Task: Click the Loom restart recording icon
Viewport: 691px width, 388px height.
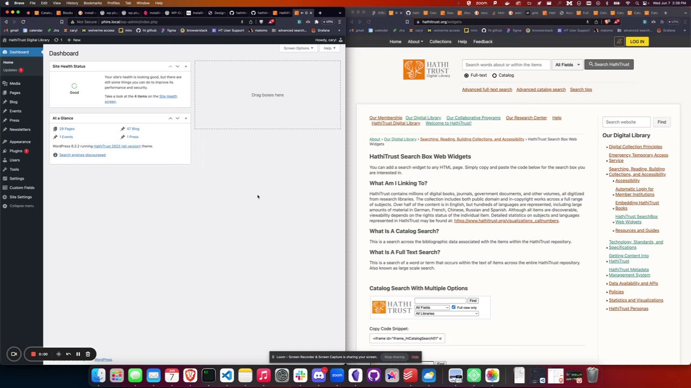Action: [68, 354]
